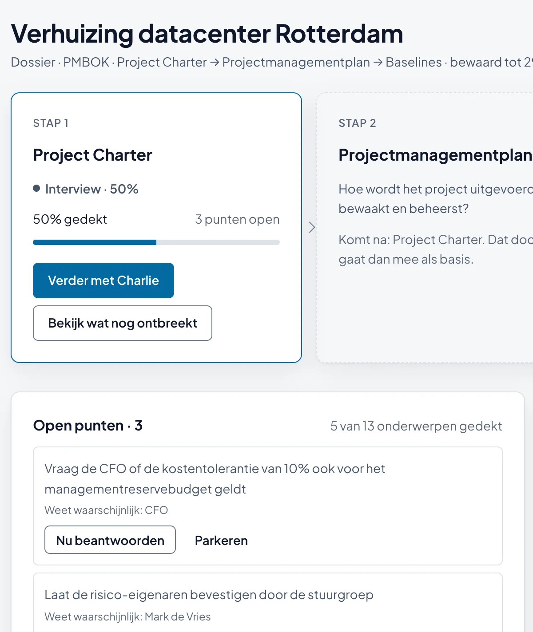Click 5 van 13 onderwerpen gedekt
Image resolution: width=533 pixels, height=632 pixels.
(416, 426)
